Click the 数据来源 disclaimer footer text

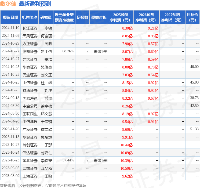click(x=43, y=186)
